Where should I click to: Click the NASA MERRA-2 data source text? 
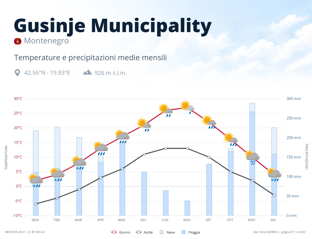[280, 232]
